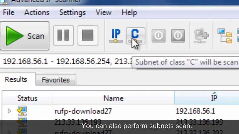
Task: Click computer status icon for 192.168.56.1
Action: [x=22, y=111]
